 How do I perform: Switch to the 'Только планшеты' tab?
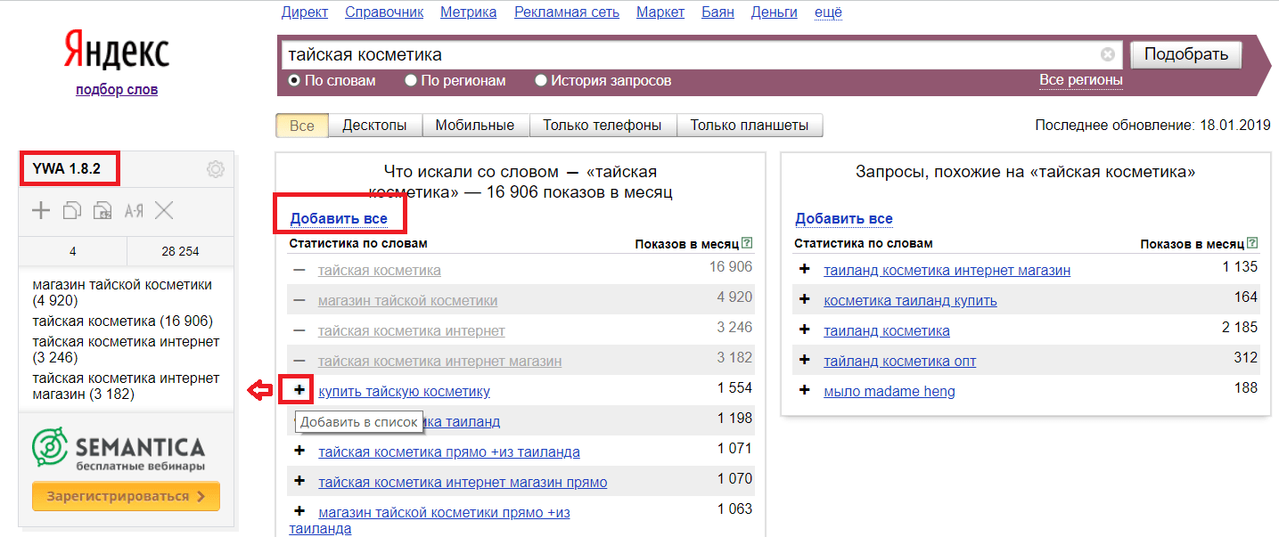click(750, 126)
